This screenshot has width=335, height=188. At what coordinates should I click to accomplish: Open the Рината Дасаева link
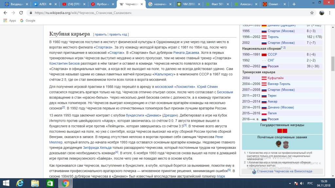tap(186, 53)
